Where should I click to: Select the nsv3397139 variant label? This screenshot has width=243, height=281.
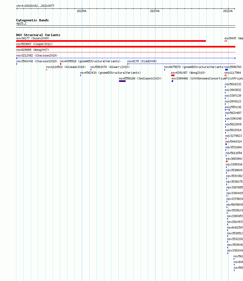point(233,96)
